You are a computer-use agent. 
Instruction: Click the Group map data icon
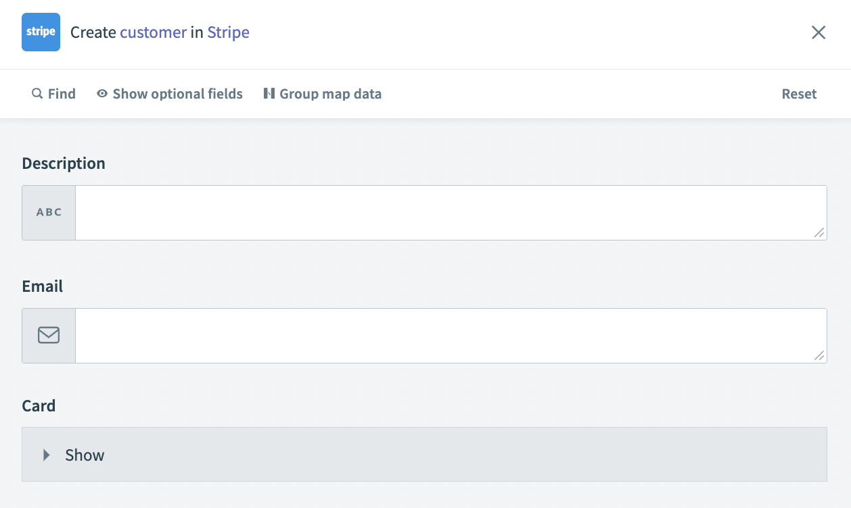[269, 94]
